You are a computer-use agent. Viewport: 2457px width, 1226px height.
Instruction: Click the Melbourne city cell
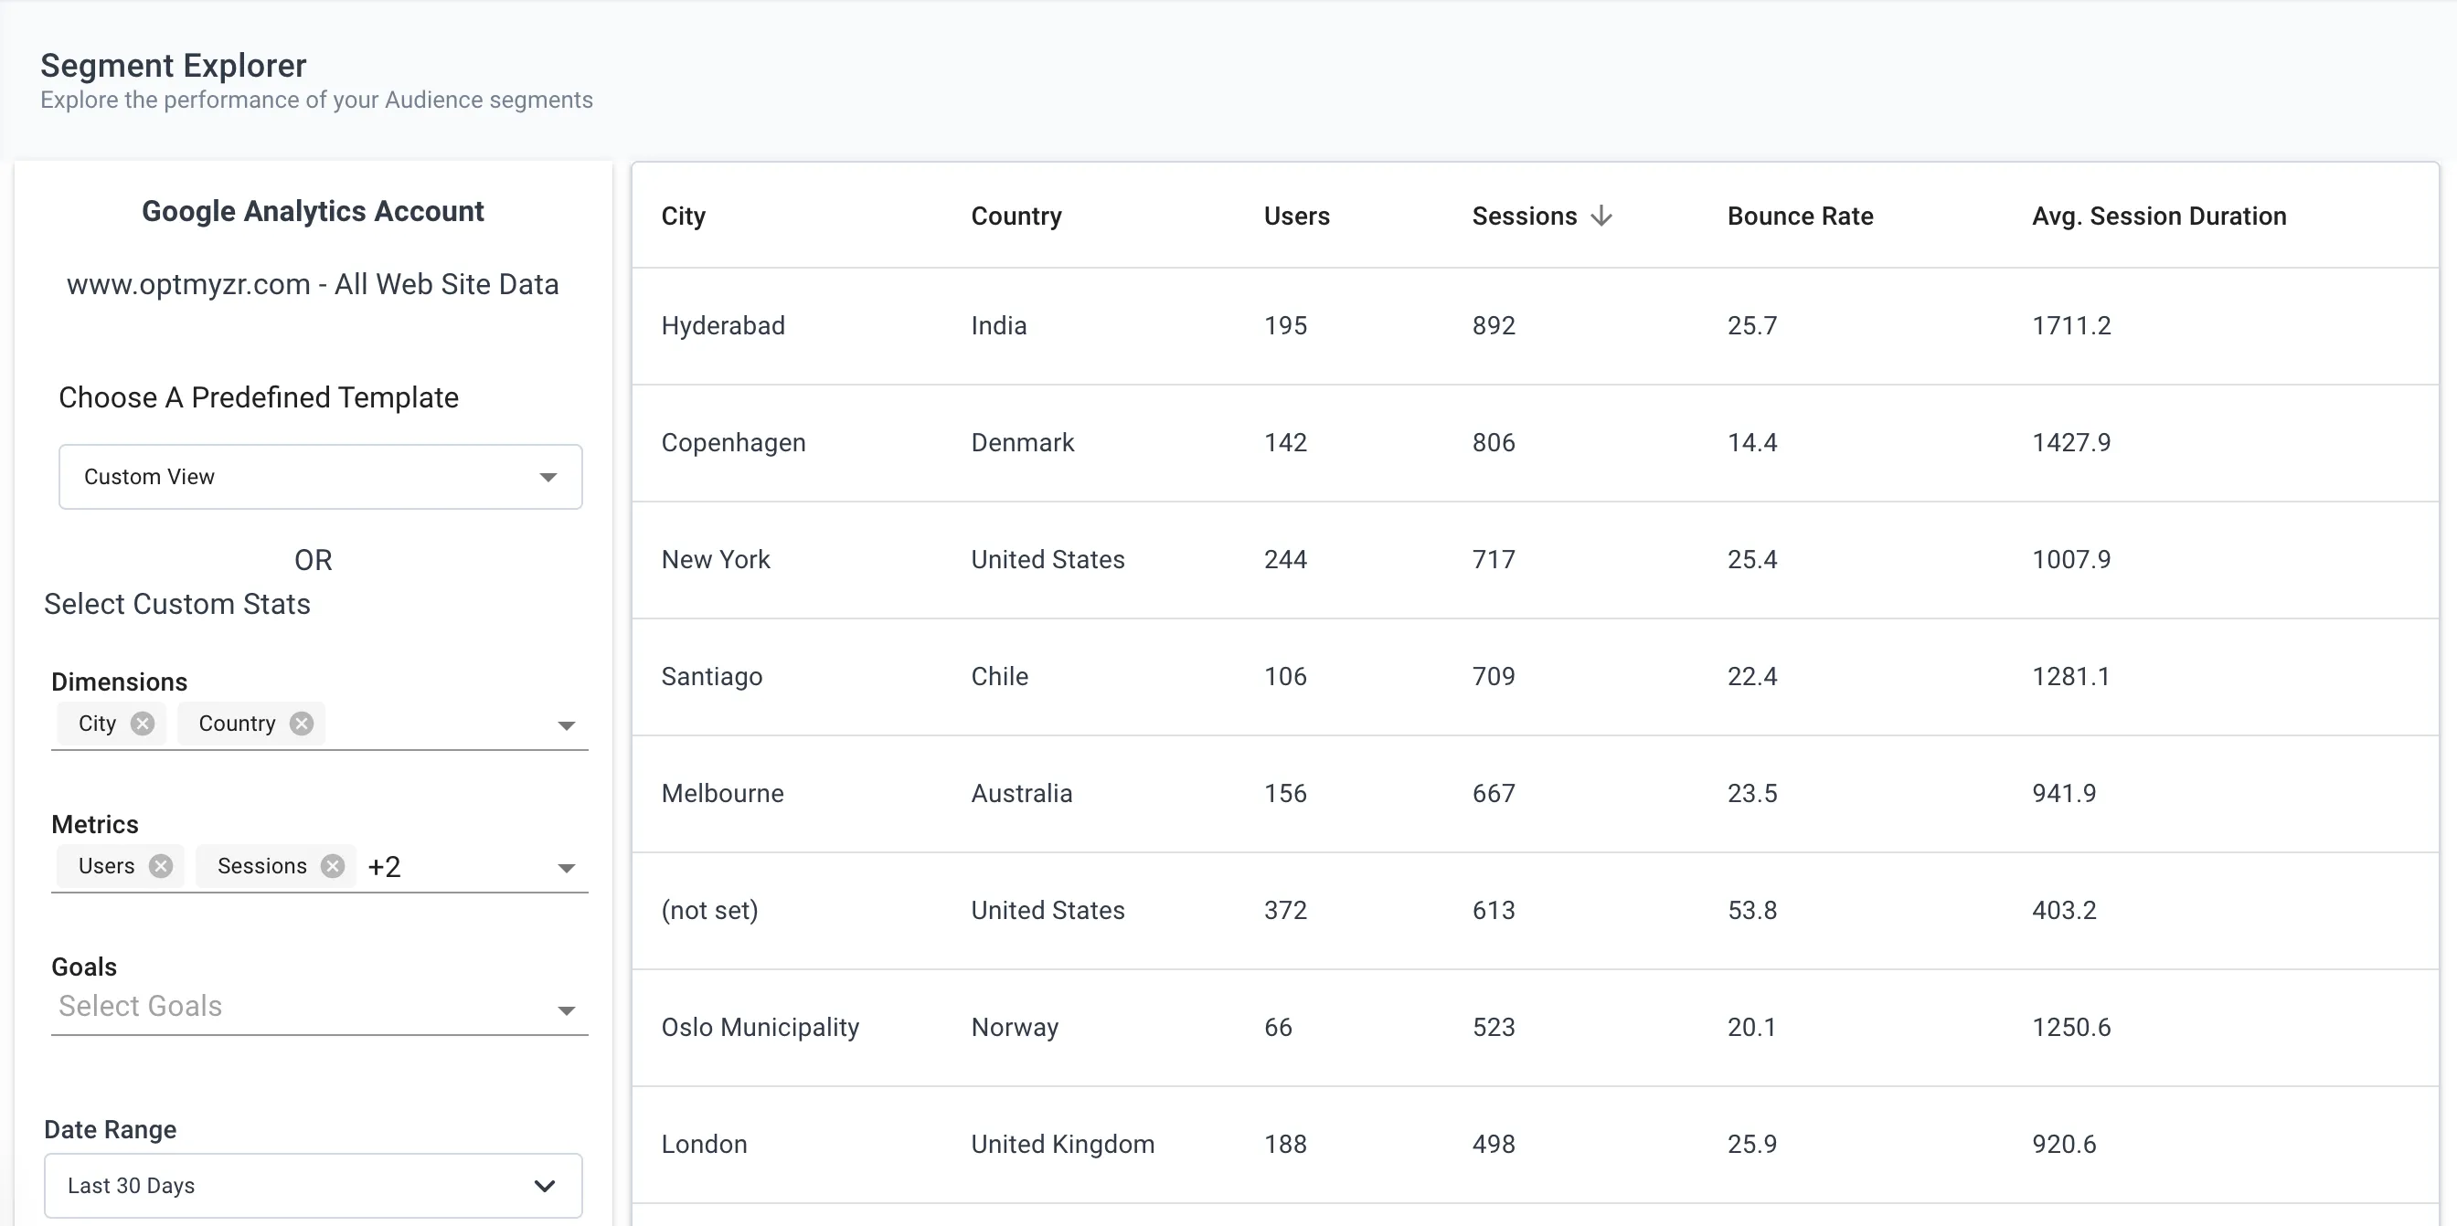click(x=722, y=793)
